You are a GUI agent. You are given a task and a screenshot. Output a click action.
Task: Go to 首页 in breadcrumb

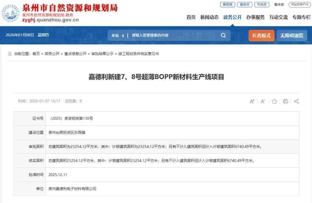[36, 54]
